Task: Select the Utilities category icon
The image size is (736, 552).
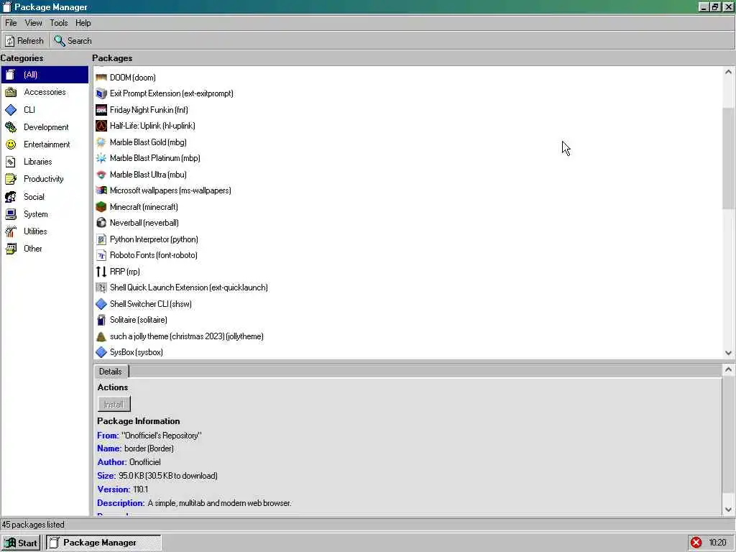Action: coord(11,231)
